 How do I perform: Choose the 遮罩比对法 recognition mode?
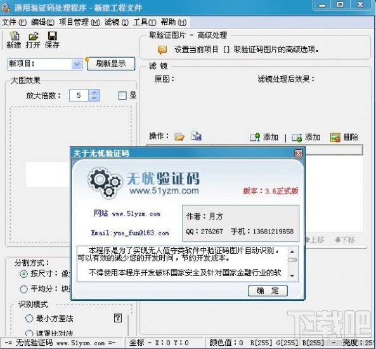coord(29,333)
